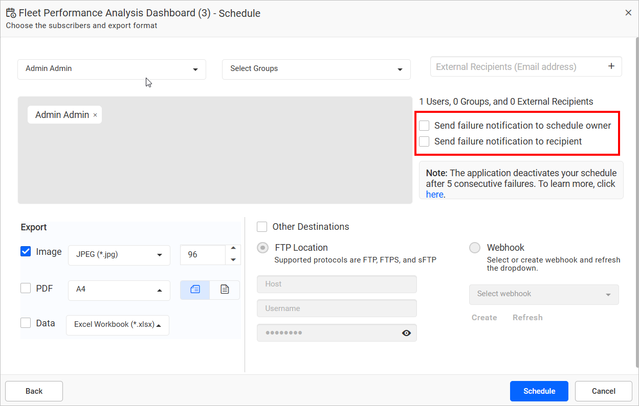Screen dimensions: 639x406
Task: Remove the Admin Admin subscriber chip
Action: point(95,115)
